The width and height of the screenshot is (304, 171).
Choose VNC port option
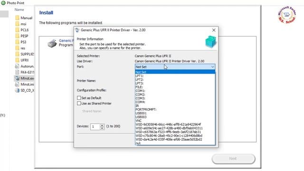pyautogui.click(x=175, y=121)
